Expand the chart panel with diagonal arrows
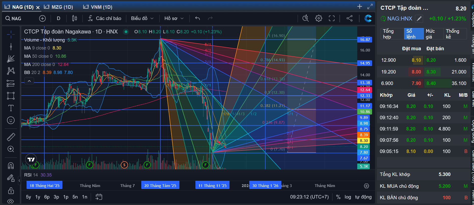The width and height of the screenshot is (474, 205). pos(370,7)
